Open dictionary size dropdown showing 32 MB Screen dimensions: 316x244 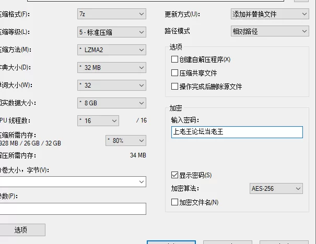[112, 67]
